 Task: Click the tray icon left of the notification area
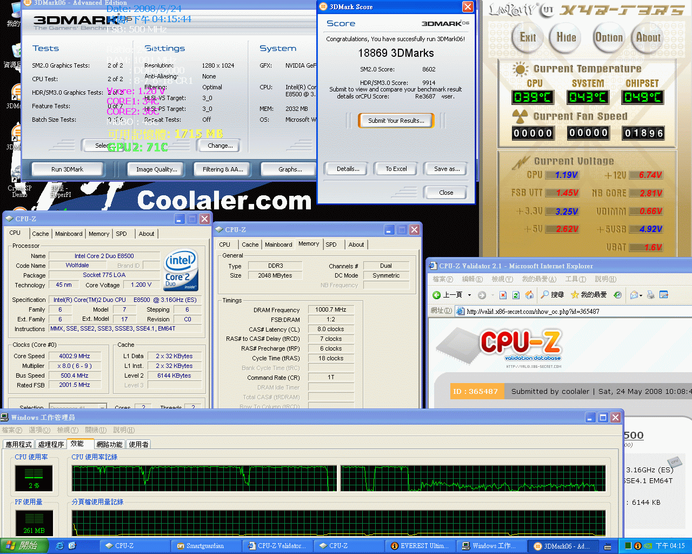(x=608, y=546)
